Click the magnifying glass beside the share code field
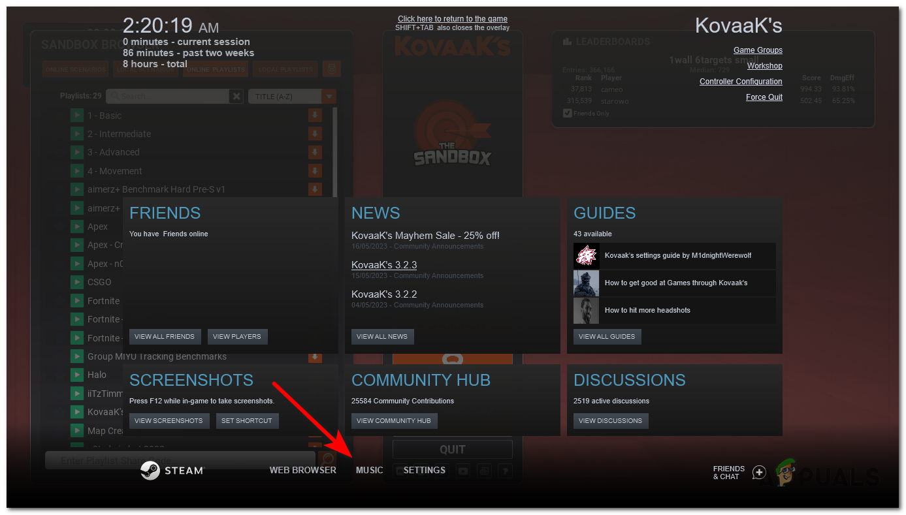 click(327, 459)
